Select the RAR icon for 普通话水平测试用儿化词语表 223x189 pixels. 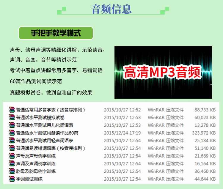(12, 125)
